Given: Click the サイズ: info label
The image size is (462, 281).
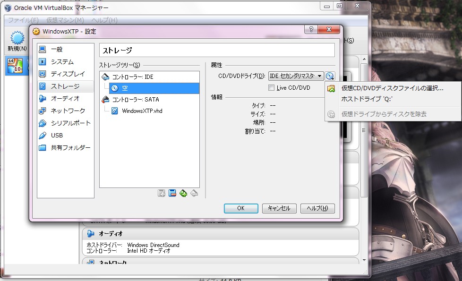Looking at the screenshot, I should click(x=258, y=114).
